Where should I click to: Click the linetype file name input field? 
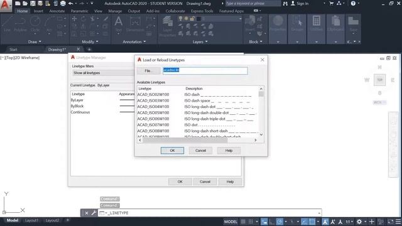click(205, 71)
